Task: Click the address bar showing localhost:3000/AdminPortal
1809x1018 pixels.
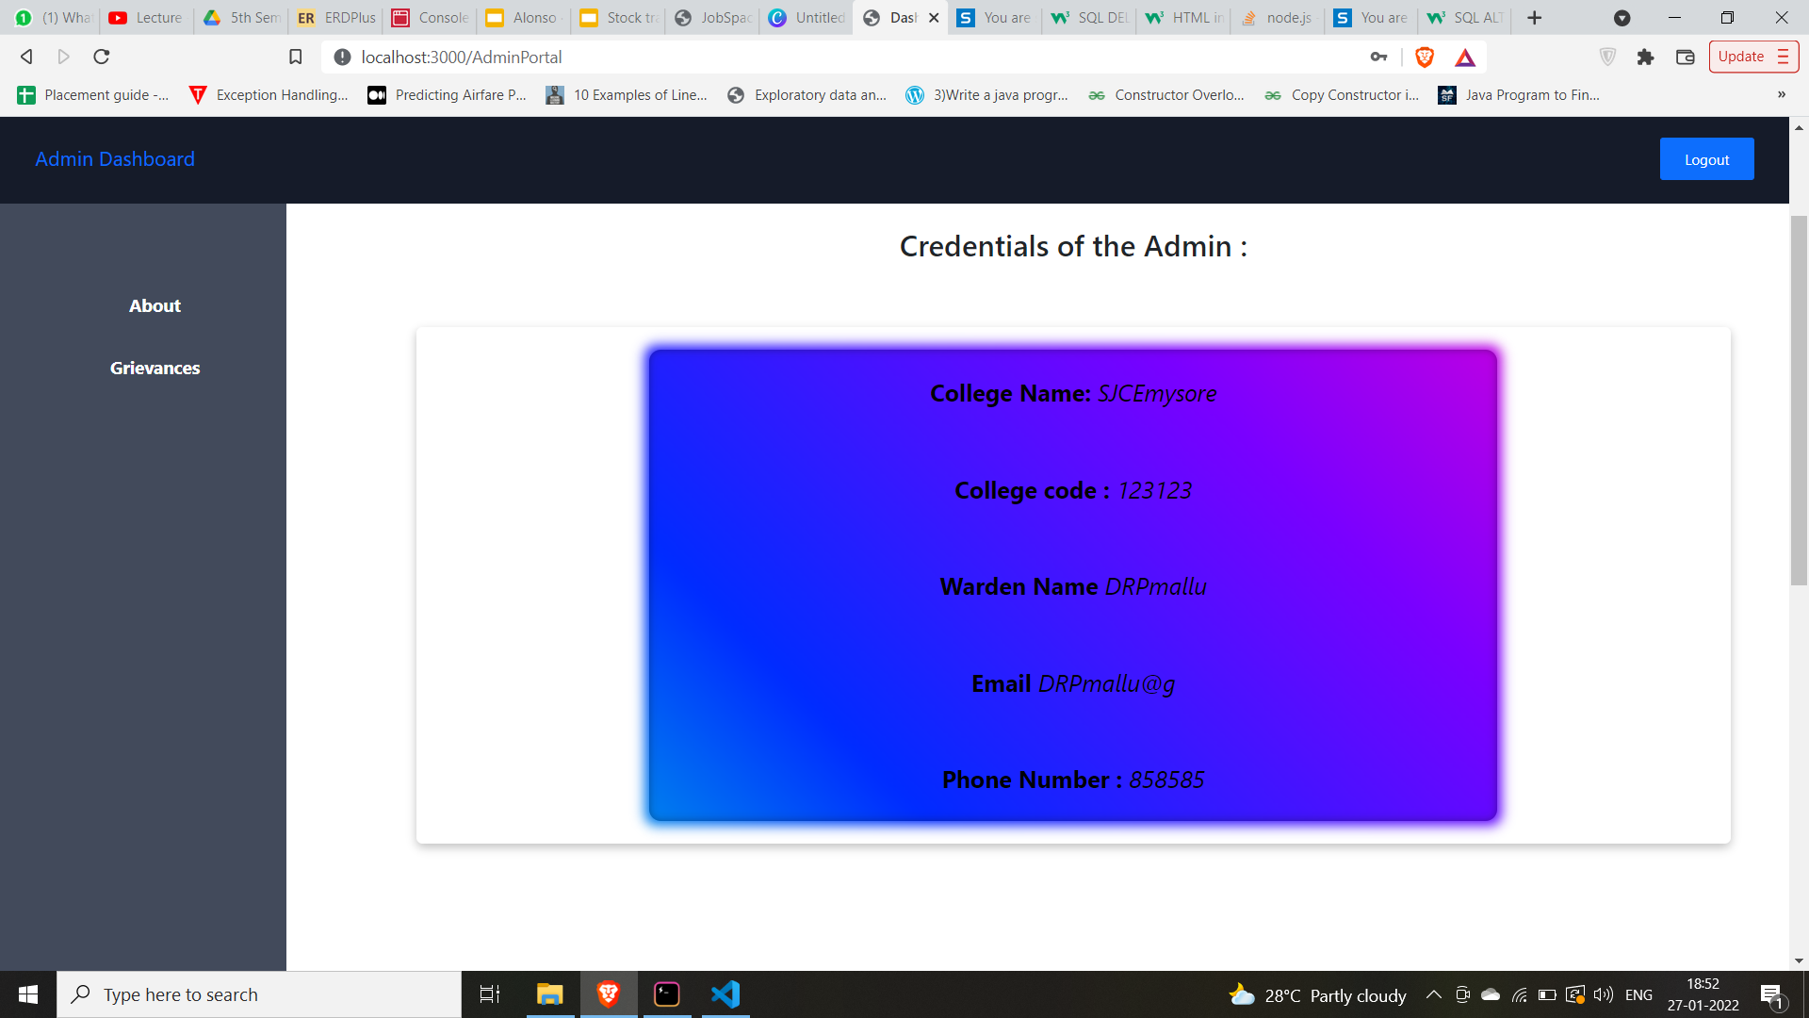Action: pos(848,57)
